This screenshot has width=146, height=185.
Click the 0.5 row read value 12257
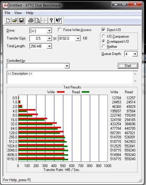[x=131, y=98]
